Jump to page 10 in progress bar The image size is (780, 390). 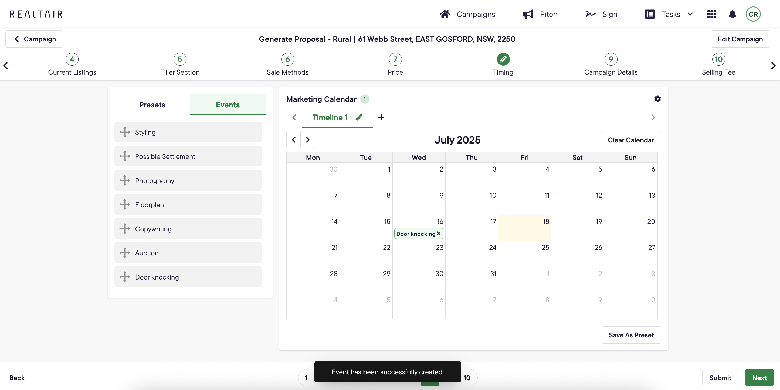pyautogui.click(x=467, y=378)
